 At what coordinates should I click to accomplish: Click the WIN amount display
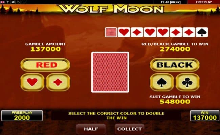click(204, 115)
